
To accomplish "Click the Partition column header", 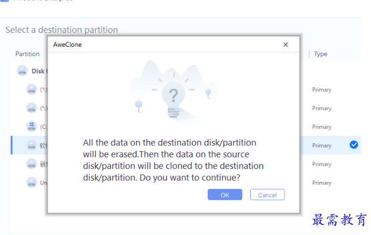I will [28, 54].
